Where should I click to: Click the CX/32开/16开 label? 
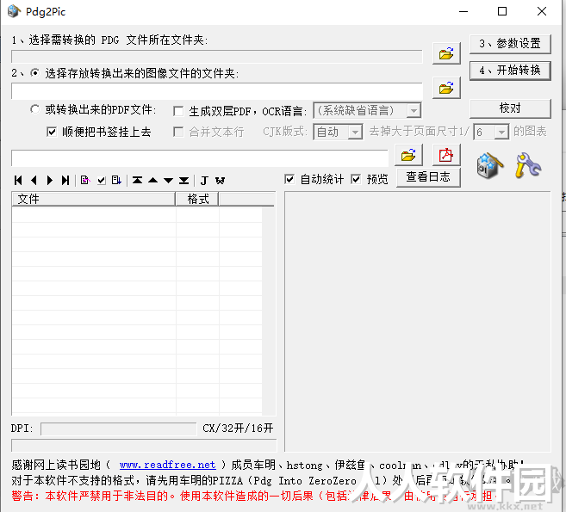pos(238,429)
